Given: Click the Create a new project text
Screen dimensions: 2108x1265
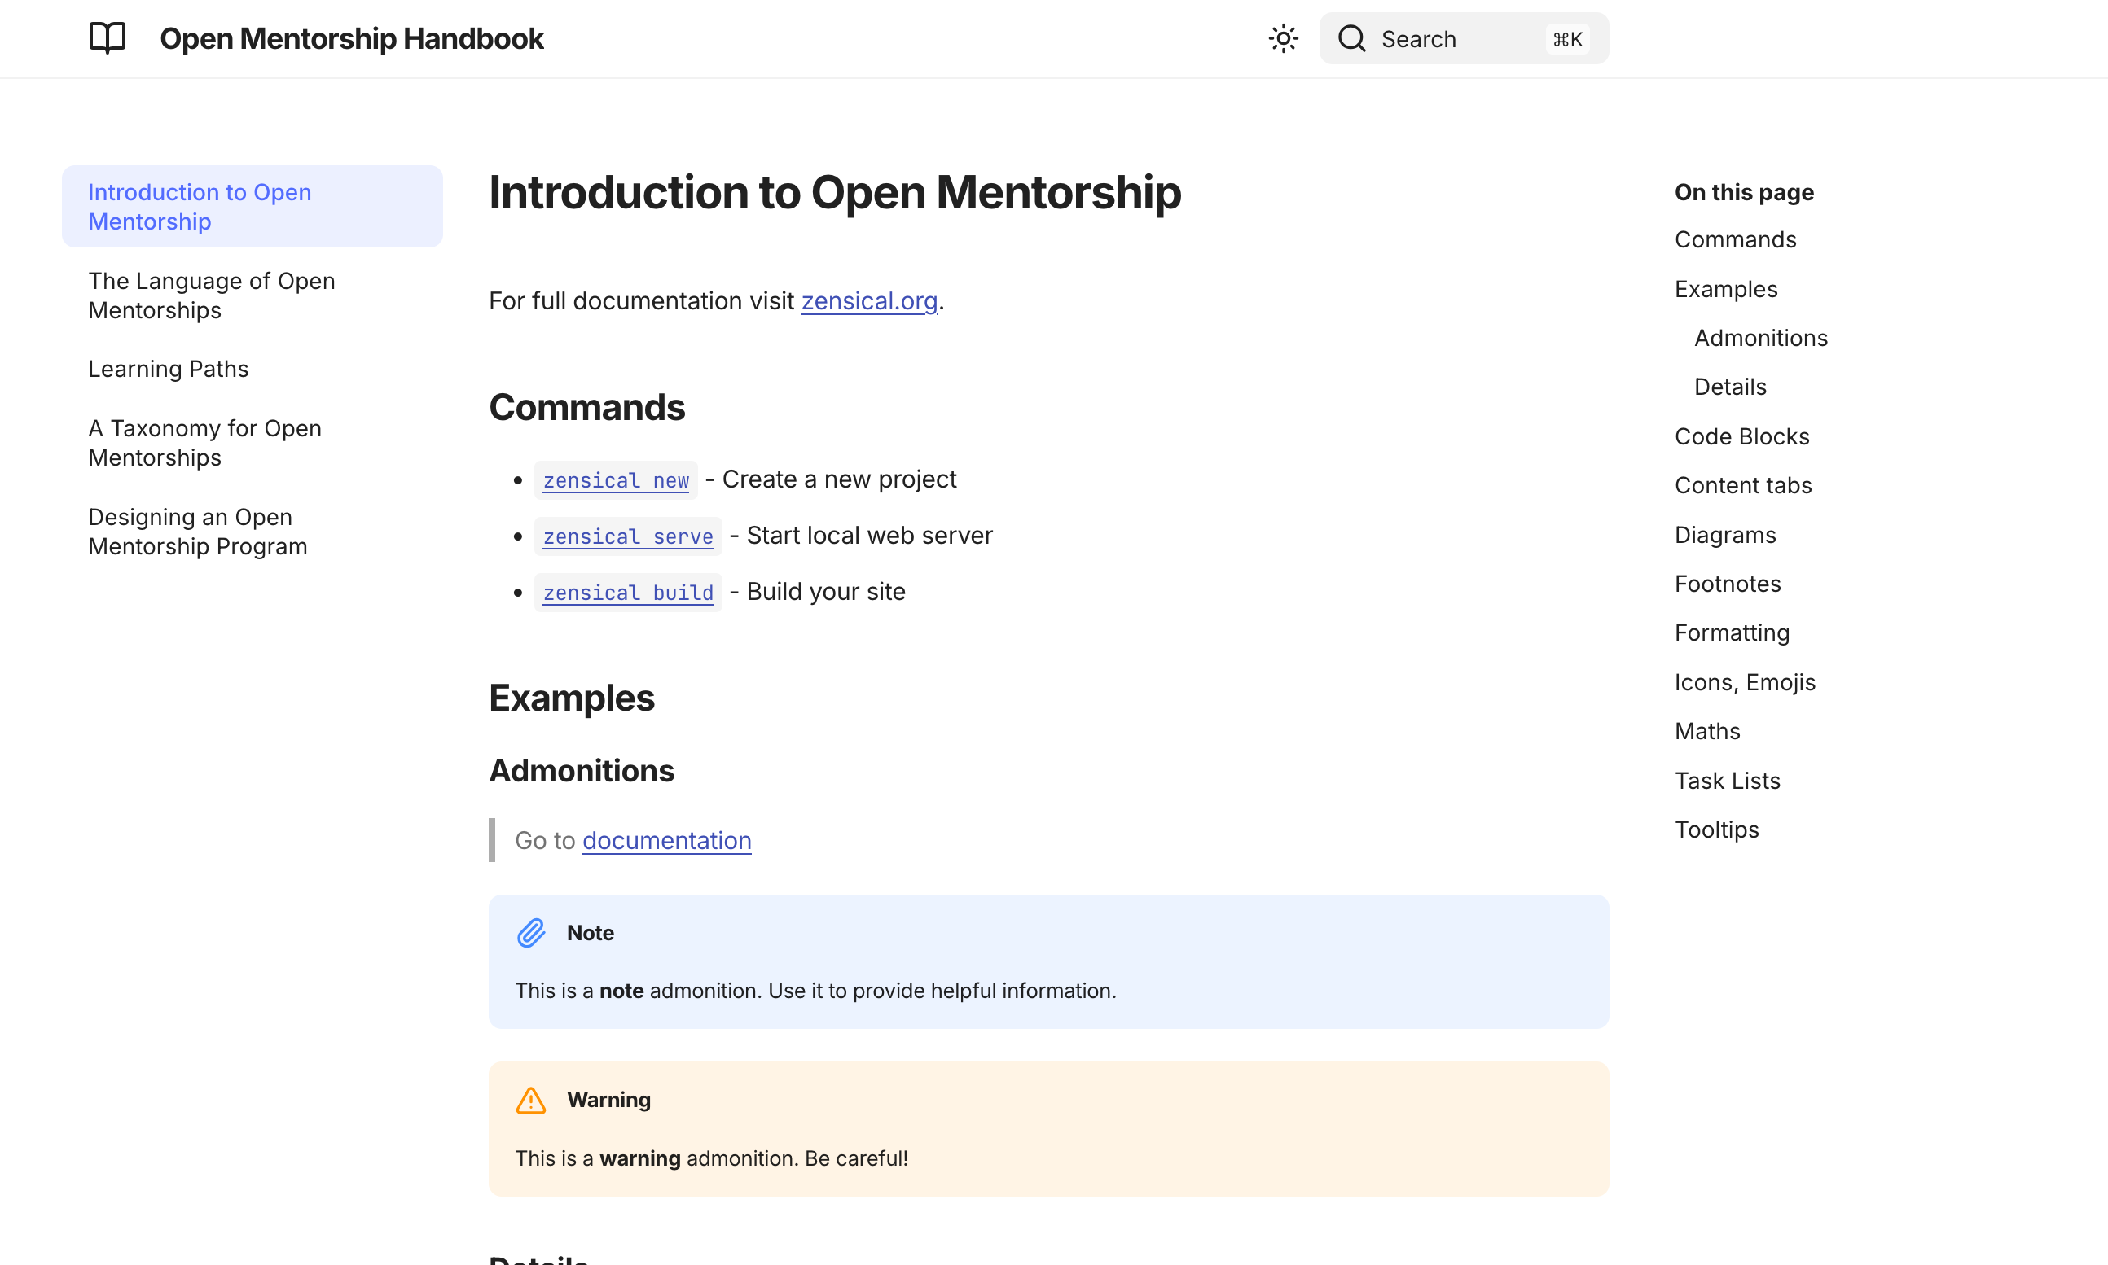Looking at the screenshot, I should [x=839, y=479].
